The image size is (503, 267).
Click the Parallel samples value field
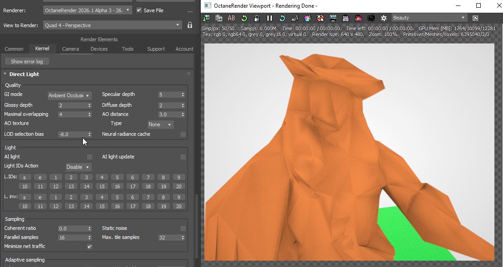coord(72,238)
